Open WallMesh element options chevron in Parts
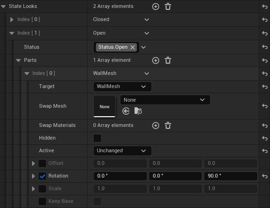 point(147,74)
